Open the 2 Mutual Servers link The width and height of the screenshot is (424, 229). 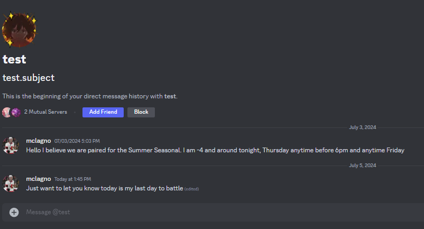click(x=45, y=112)
